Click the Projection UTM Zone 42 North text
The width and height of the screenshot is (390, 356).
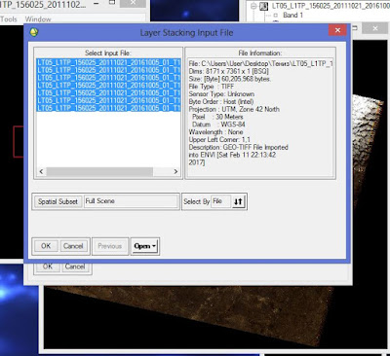click(x=234, y=109)
